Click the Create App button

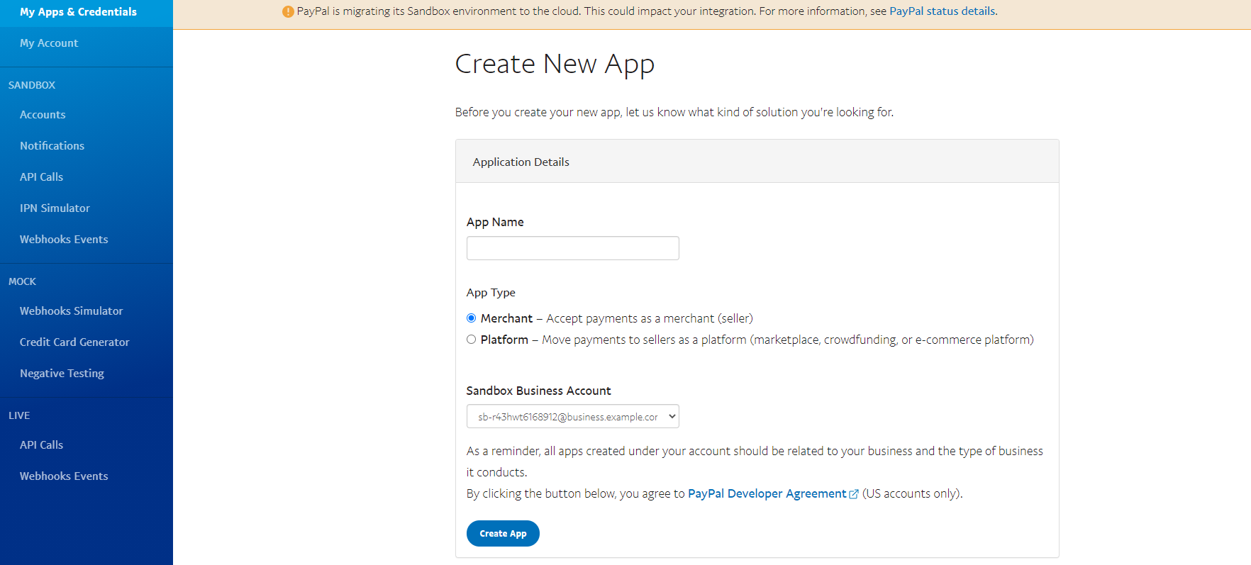tap(503, 534)
